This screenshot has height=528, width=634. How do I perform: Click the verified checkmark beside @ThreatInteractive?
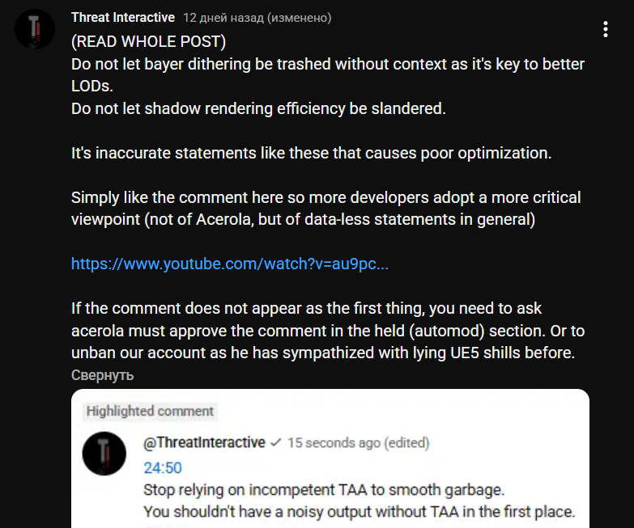pos(276,442)
